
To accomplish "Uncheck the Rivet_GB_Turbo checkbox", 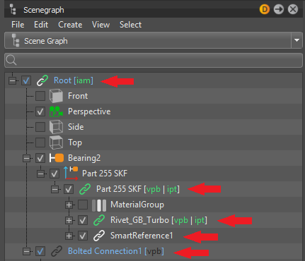I will 83,220.
